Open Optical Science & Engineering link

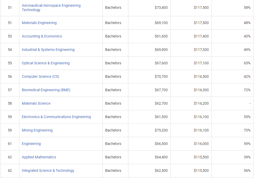pos(46,63)
